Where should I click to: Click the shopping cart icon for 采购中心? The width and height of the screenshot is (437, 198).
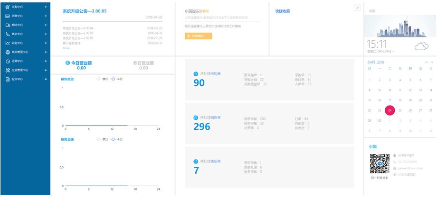[8, 7]
